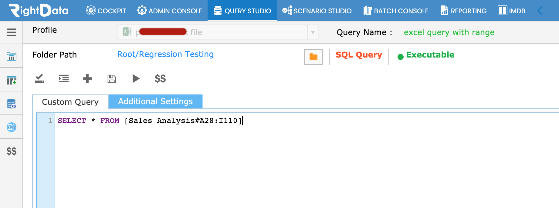
Task: Click the RightData logo
Action: (39, 10)
